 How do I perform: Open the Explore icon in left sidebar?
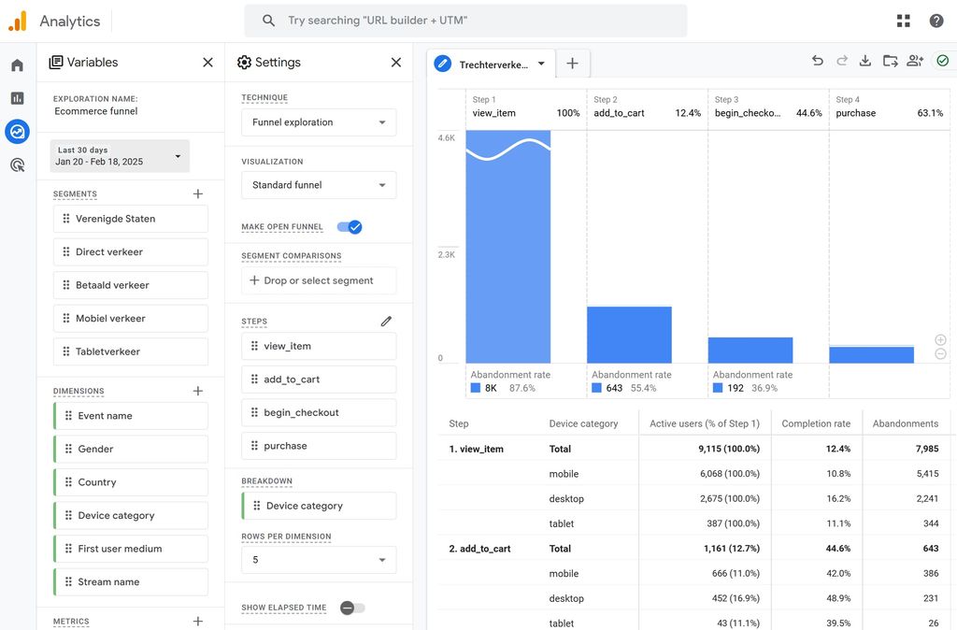(x=17, y=131)
